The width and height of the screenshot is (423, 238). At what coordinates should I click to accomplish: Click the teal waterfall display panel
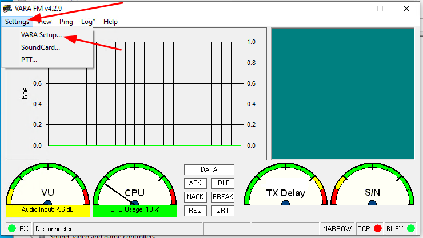342,94
